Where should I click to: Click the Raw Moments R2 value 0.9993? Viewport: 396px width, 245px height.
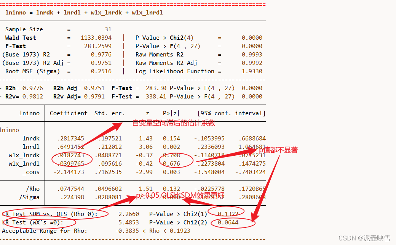[252, 55]
